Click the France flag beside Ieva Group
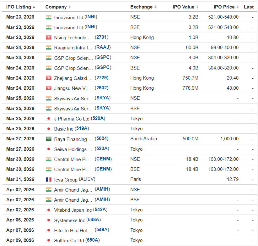Viewport: 258px width, 246px height. [x=49, y=179]
